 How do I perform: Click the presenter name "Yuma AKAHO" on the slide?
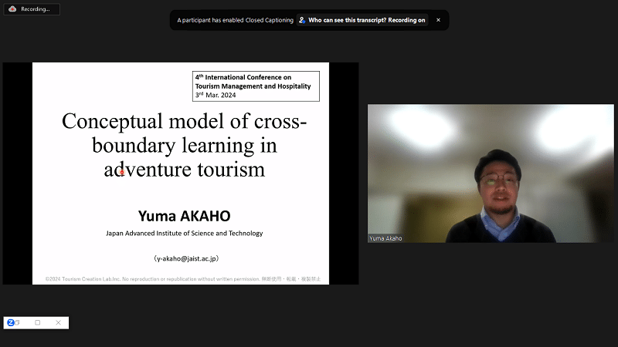coord(184,215)
